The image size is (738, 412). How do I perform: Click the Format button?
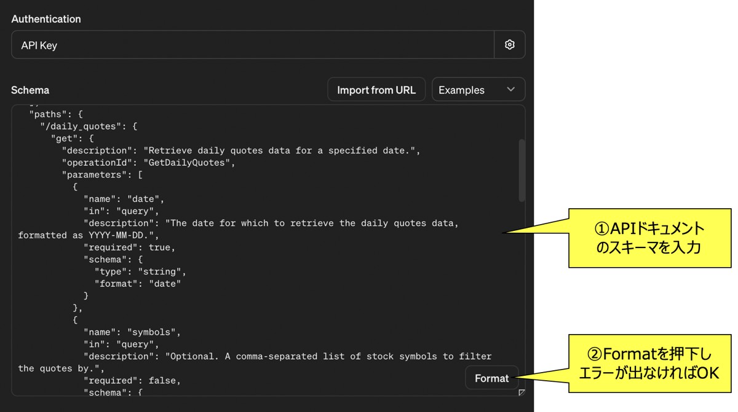(491, 378)
